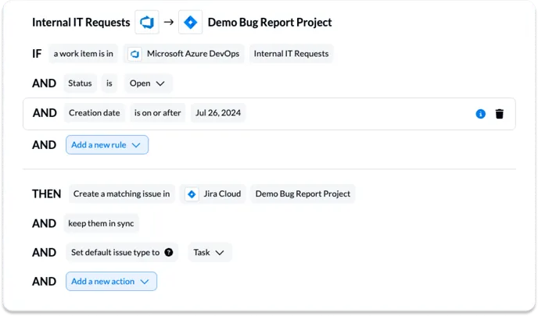Open the info icon on Creation date rule
The height and width of the screenshot is (316, 538).
pos(480,114)
